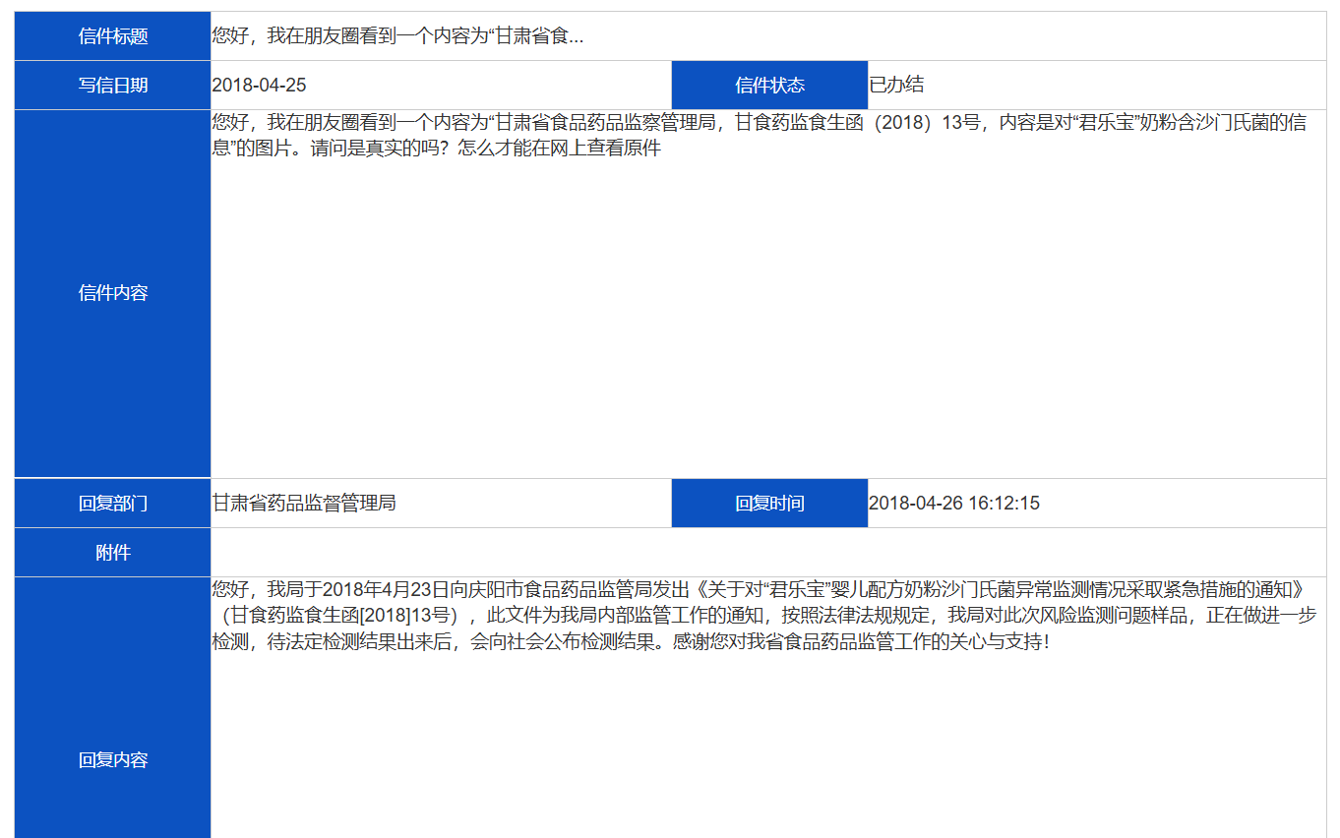
Task: Click the 信件内容 label cell
Action: (x=110, y=292)
